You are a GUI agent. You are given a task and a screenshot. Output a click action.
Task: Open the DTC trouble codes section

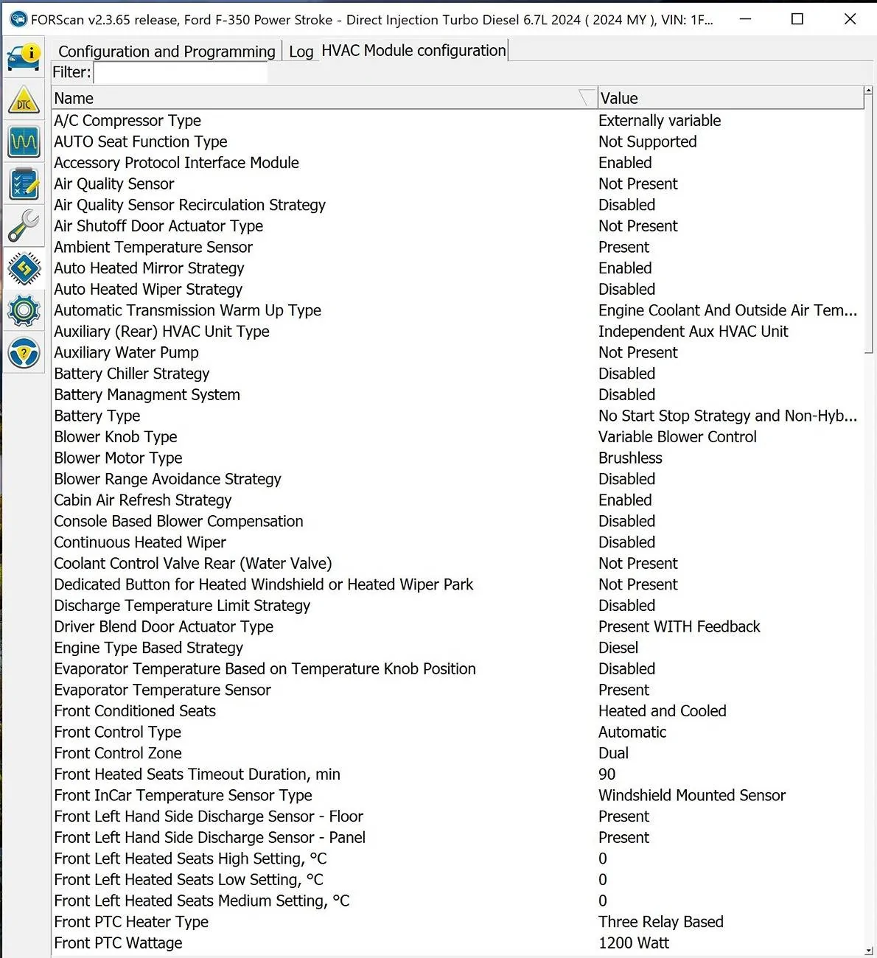tap(24, 100)
